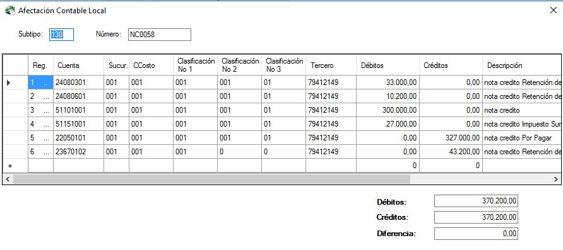563x250 pixels.
Task: Click the Tercero column header
Action: [331, 65]
